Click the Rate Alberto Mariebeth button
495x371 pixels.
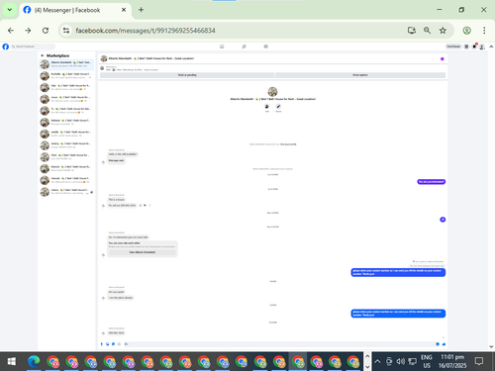click(x=143, y=252)
